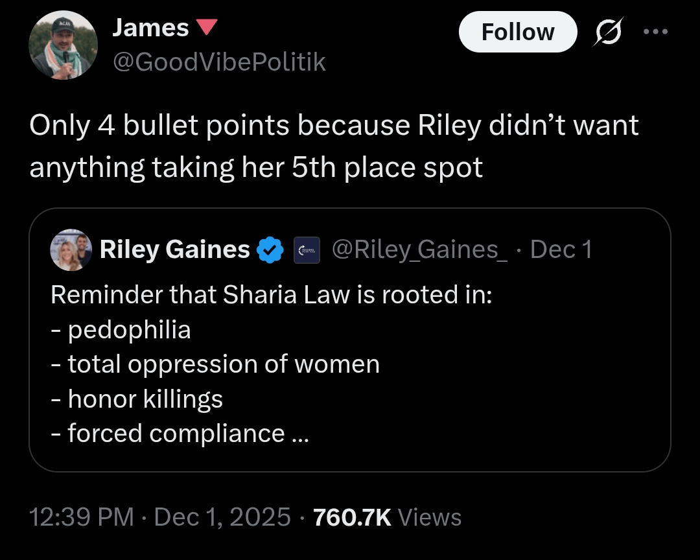Viewport: 700px width, 560px height.
Task: Click the blue verified checkmark badge
Action: (270, 250)
